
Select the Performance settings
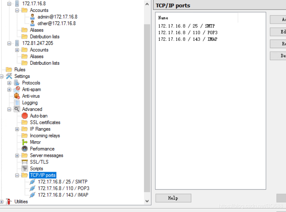(41, 149)
